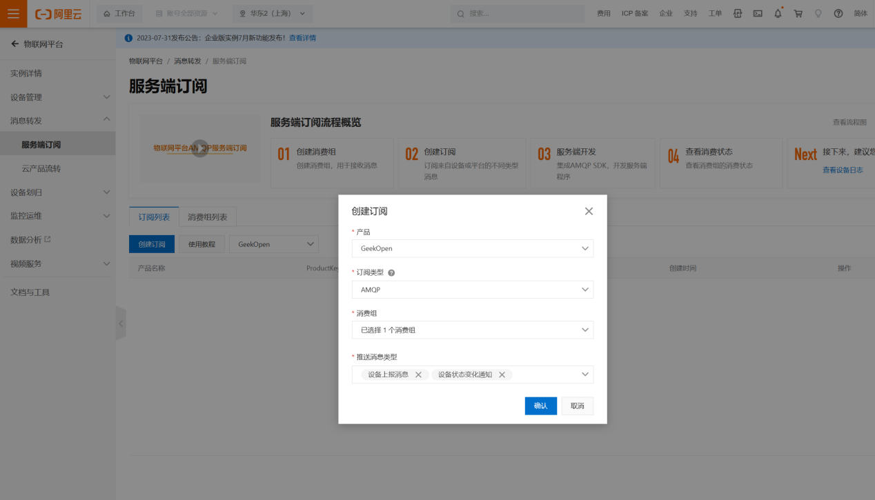The image size is (875, 500).
Task: Remove the 设备上报消息 tag
Action: click(x=418, y=374)
